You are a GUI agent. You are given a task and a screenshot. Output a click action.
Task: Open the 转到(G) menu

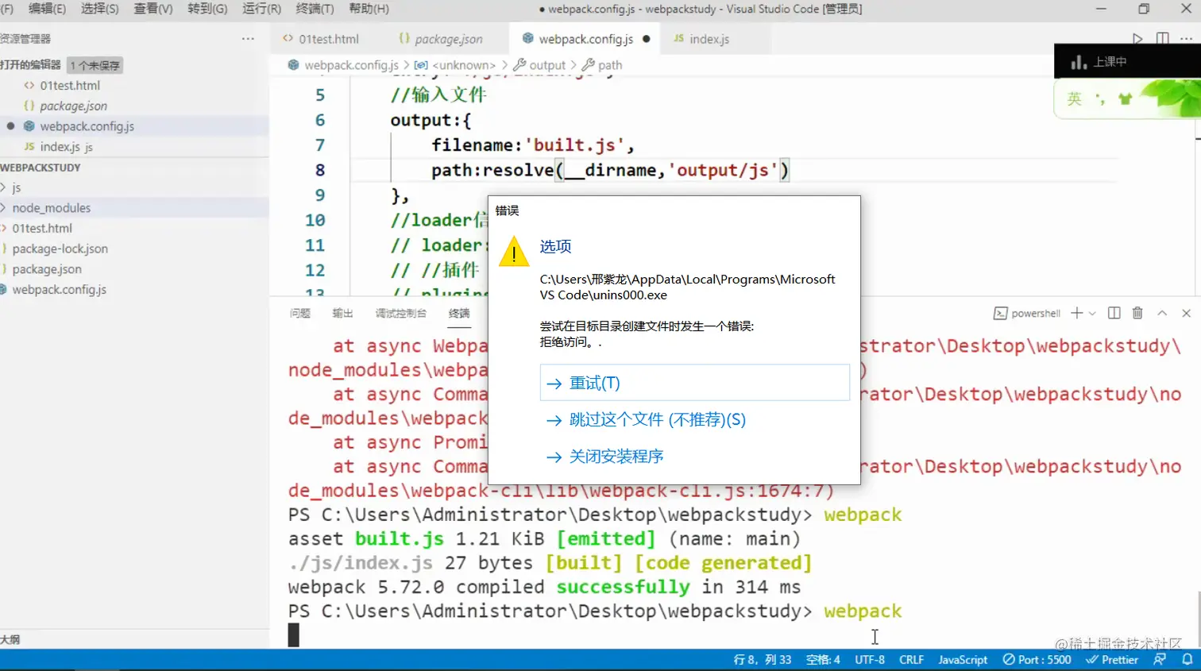[x=207, y=9]
